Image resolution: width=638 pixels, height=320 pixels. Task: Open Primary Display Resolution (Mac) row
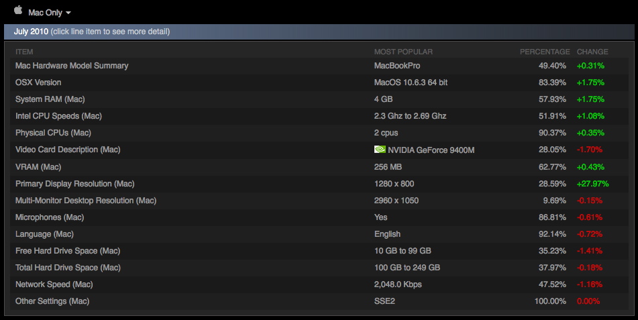[x=319, y=184]
